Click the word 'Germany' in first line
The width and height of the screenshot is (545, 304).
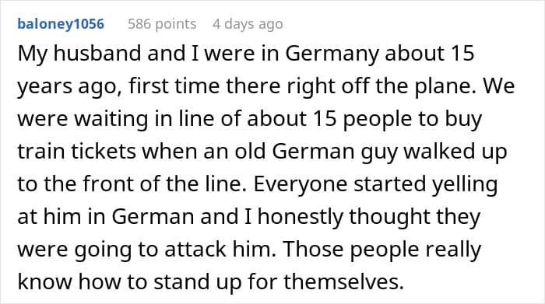(x=332, y=54)
